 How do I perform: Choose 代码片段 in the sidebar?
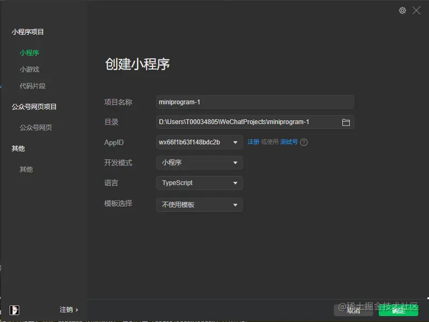(33, 86)
